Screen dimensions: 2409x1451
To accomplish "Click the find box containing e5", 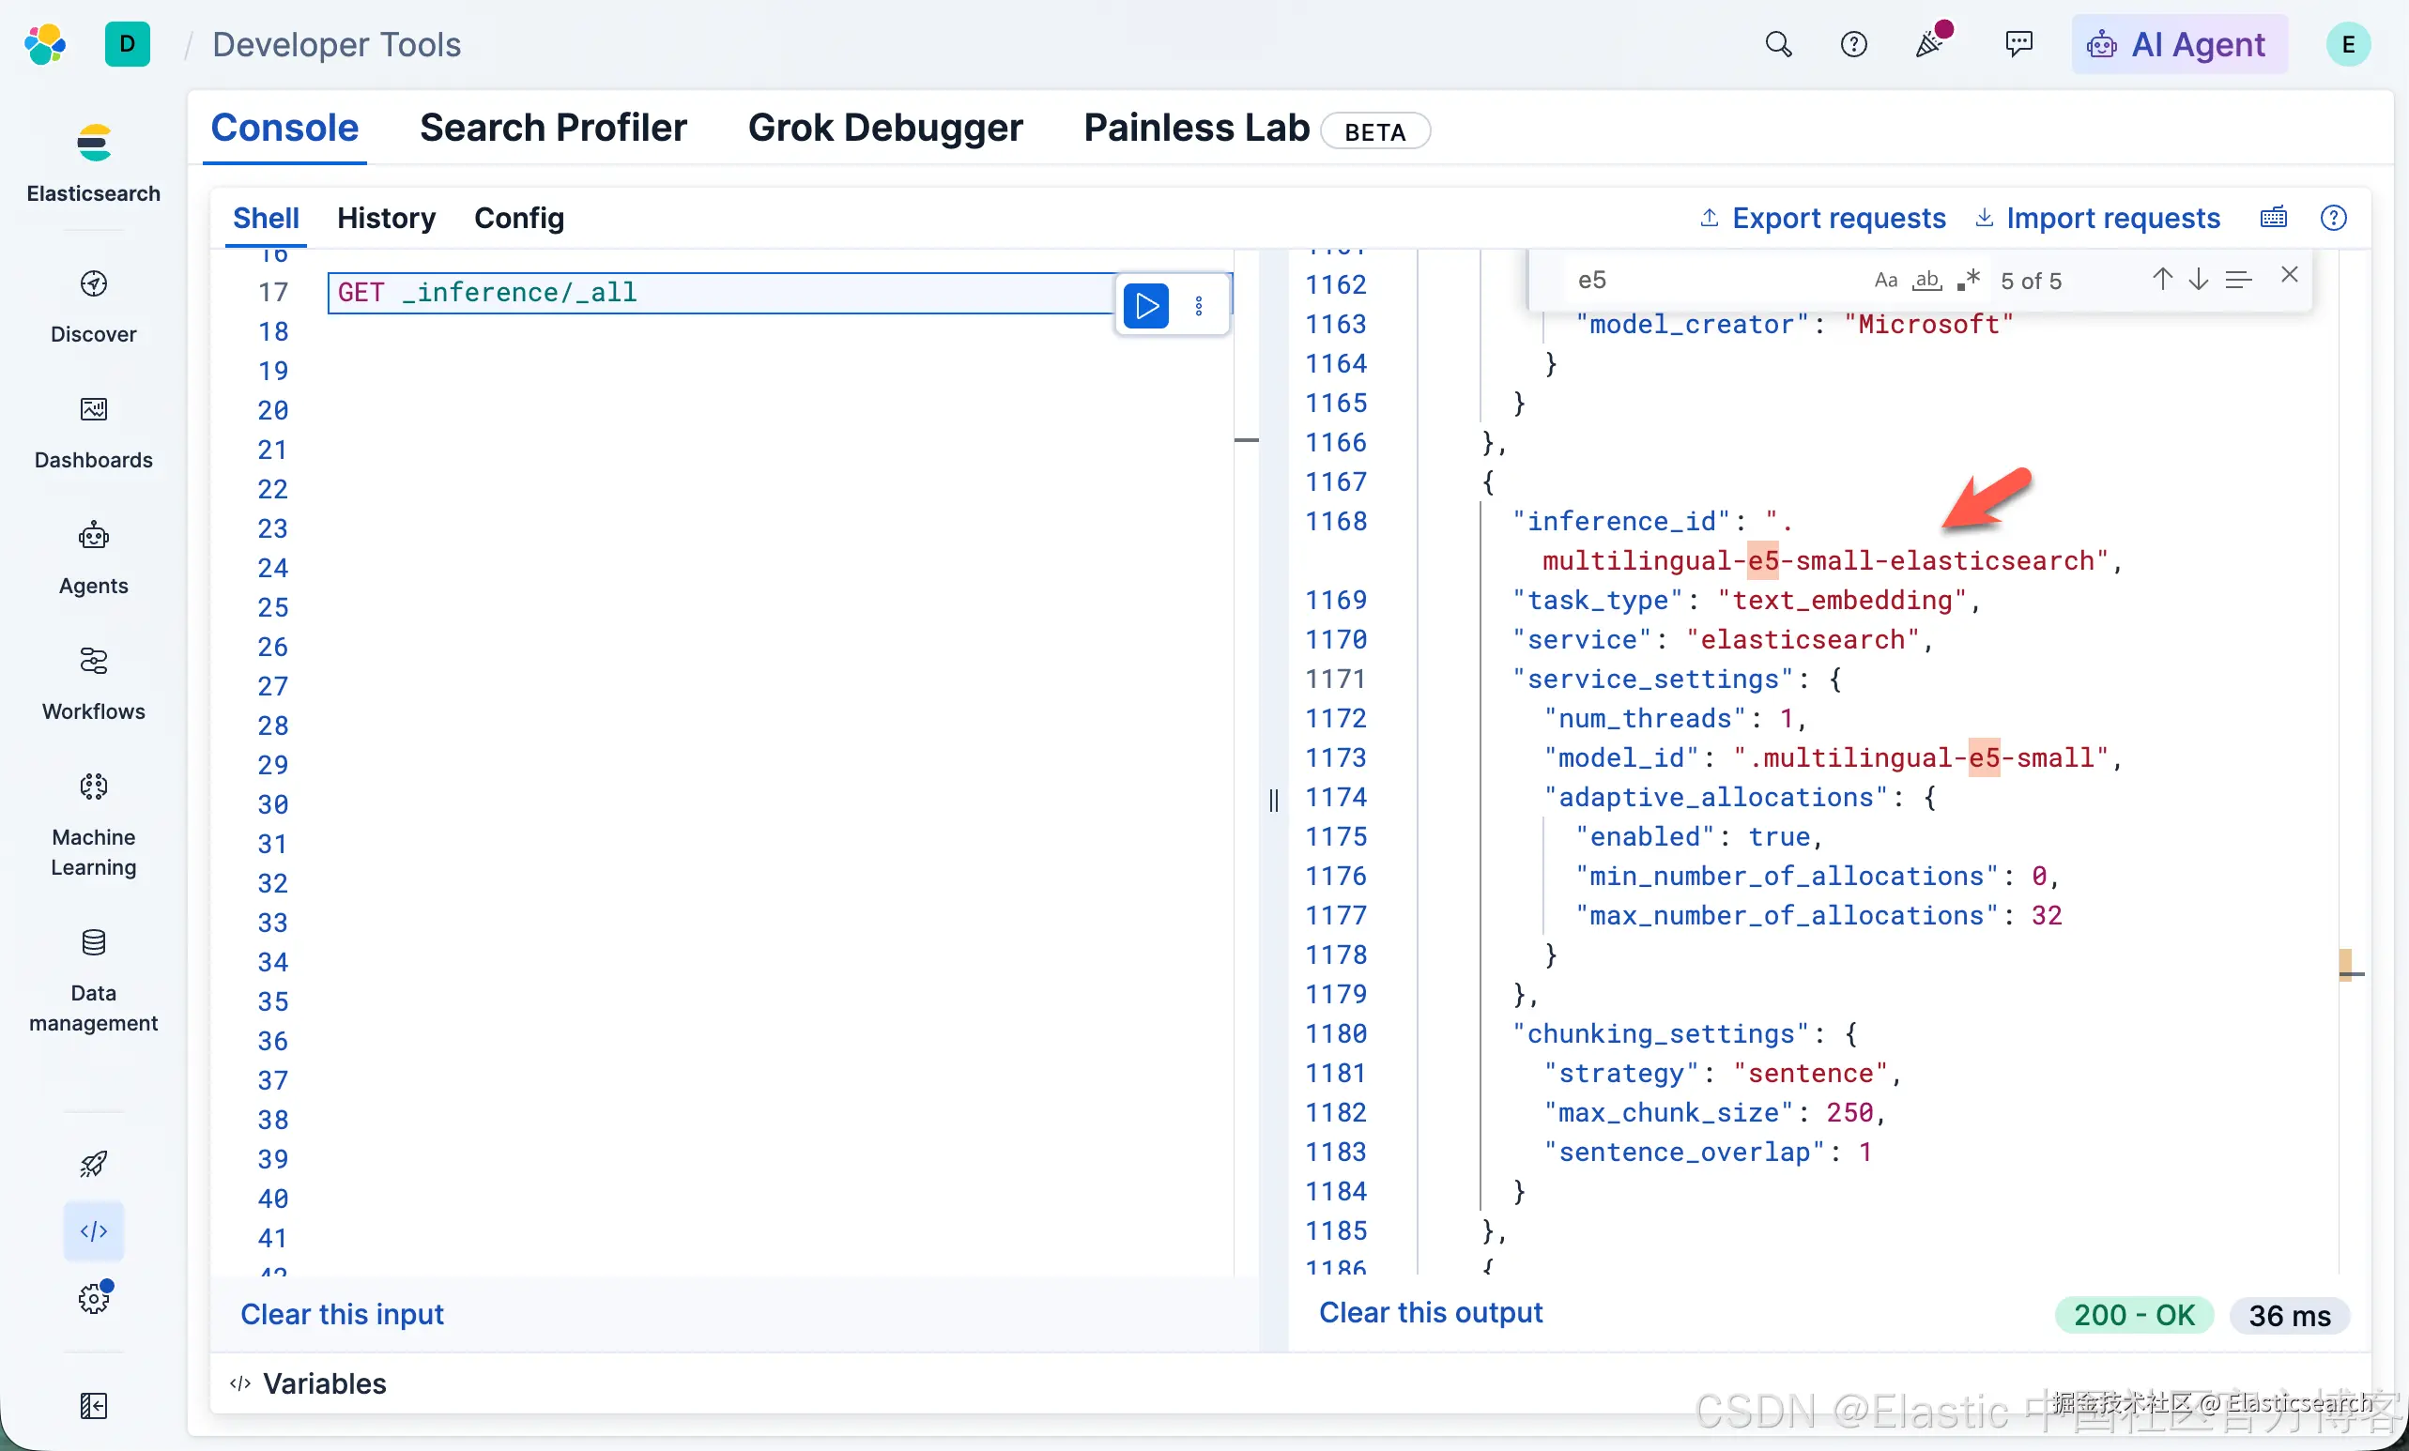I will click(x=1711, y=281).
